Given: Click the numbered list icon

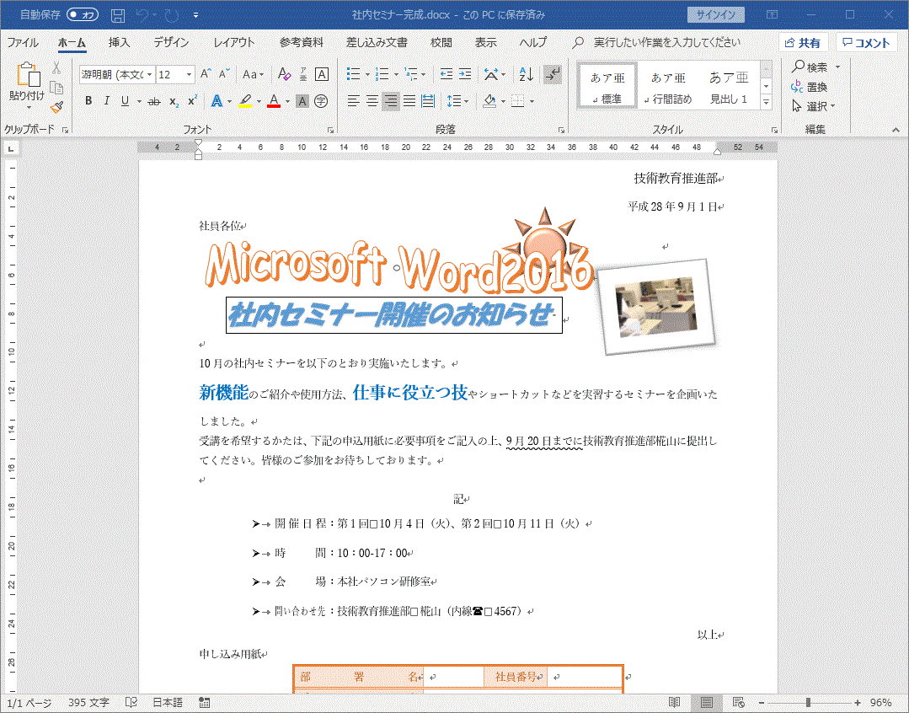Looking at the screenshot, I should 382,74.
